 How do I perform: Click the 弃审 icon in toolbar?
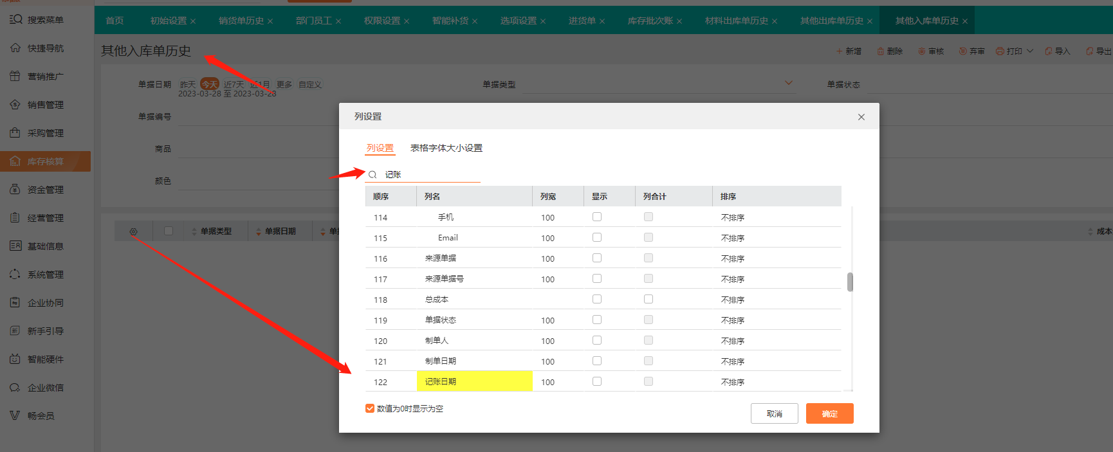[963, 51]
